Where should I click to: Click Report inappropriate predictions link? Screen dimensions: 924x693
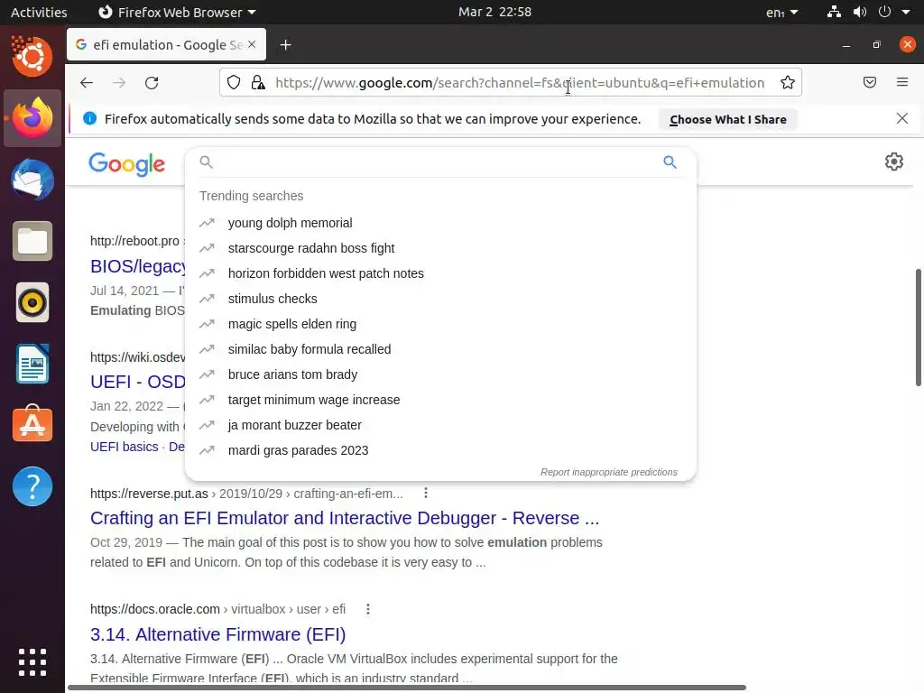(x=609, y=472)
